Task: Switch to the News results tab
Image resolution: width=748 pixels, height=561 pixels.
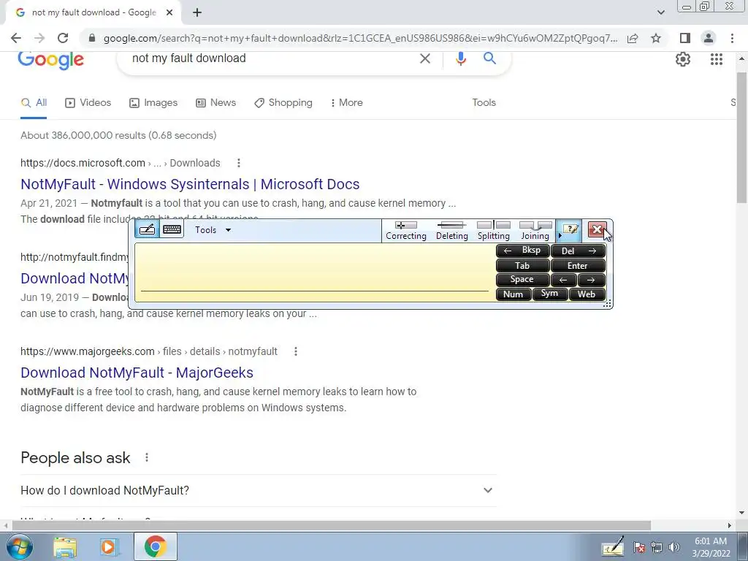Action: 216,102
